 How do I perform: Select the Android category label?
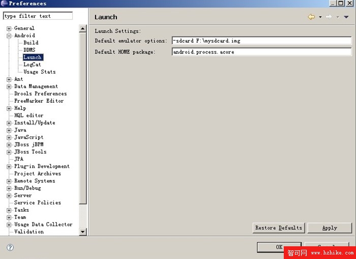(24, 36)
